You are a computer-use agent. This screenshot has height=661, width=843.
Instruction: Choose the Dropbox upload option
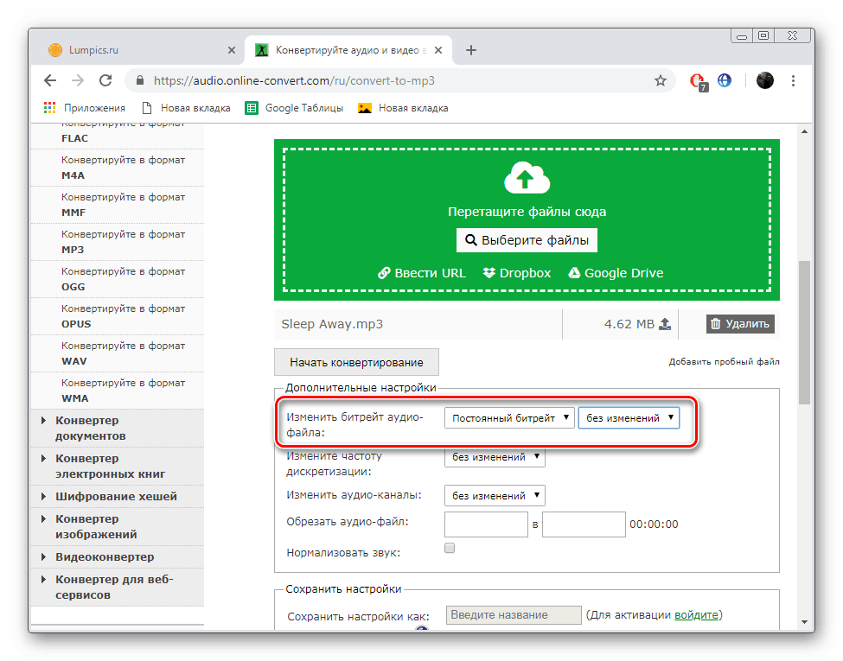[517, 273]
